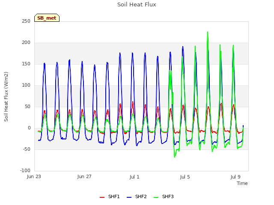The width and height of the screenshot is (274, 205).
Task: Click the Jun 27 x-axis label
Action: (84, 176)
